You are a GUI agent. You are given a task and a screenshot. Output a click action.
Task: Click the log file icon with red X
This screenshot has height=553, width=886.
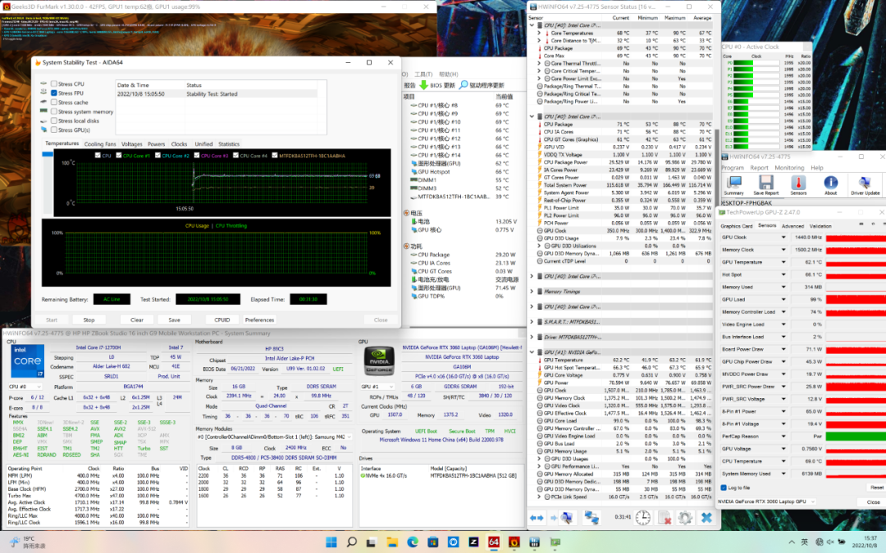pos(664,517)
